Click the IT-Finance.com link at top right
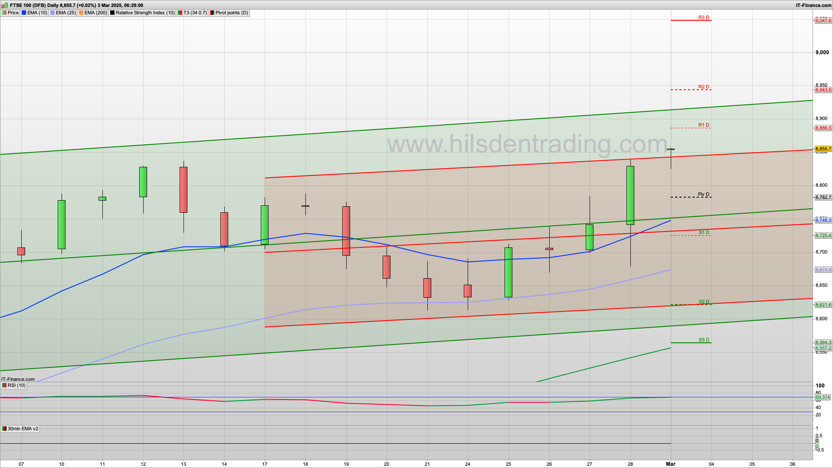 click(x=813, y=5)
